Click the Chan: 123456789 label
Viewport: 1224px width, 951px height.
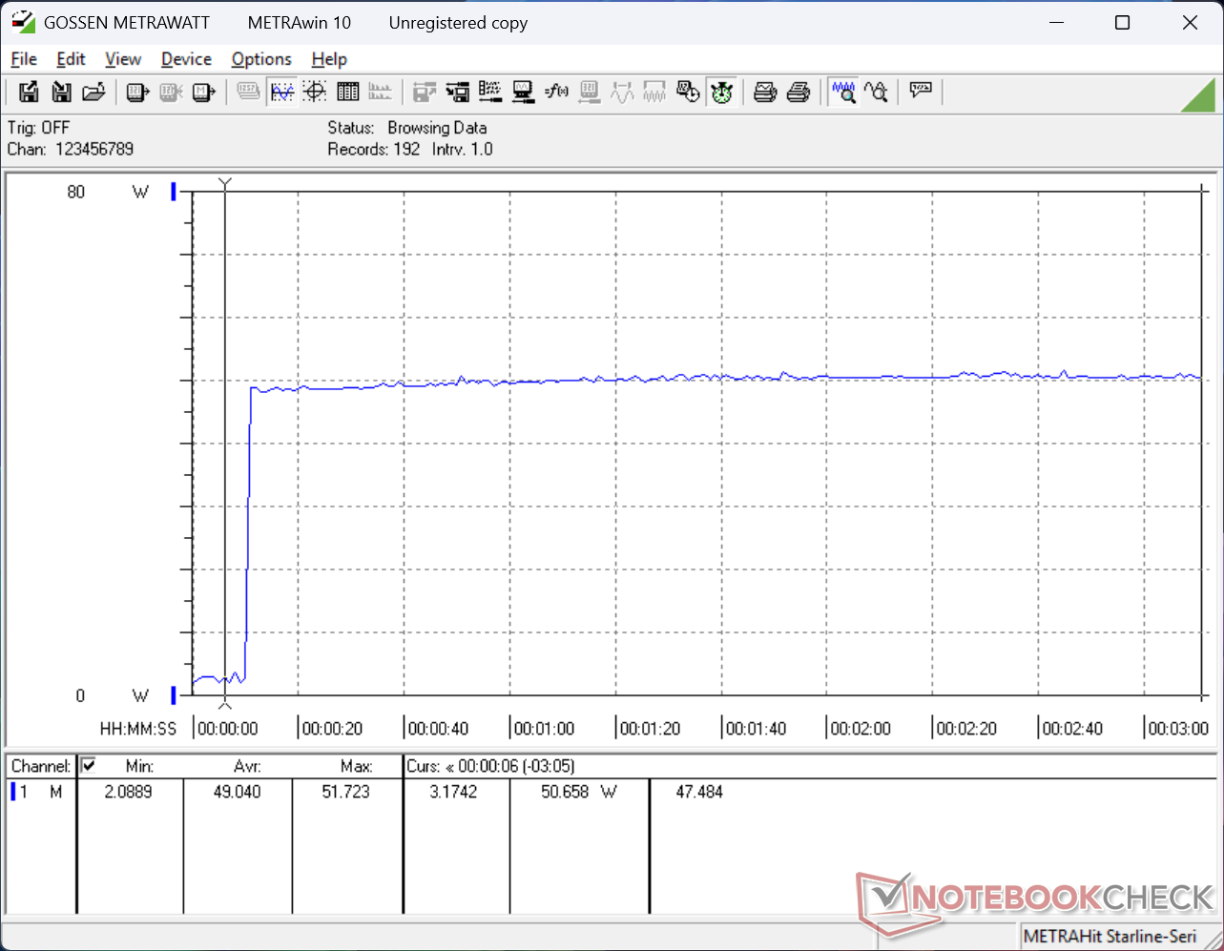tap(71, 149)
